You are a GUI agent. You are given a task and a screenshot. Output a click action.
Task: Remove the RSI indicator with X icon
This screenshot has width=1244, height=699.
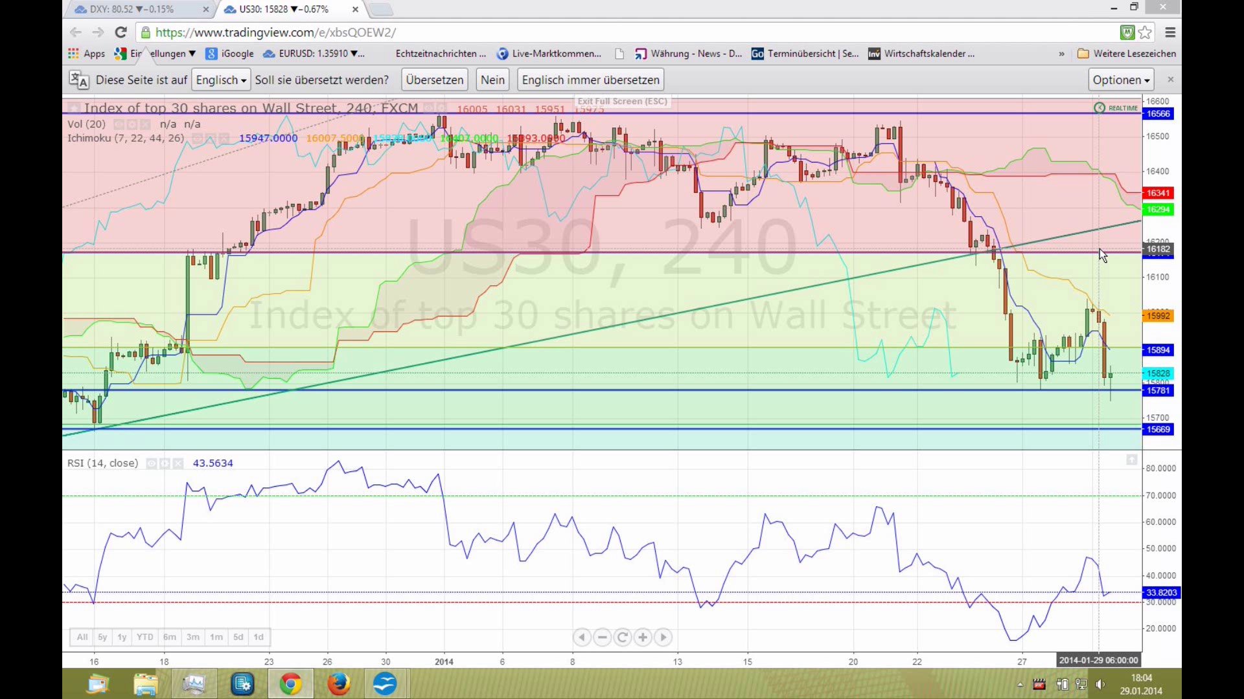click(178, 463)
